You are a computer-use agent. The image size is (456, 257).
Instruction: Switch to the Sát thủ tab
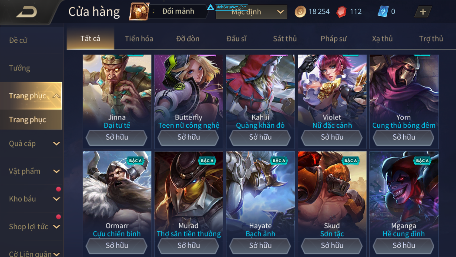(285, 39)
